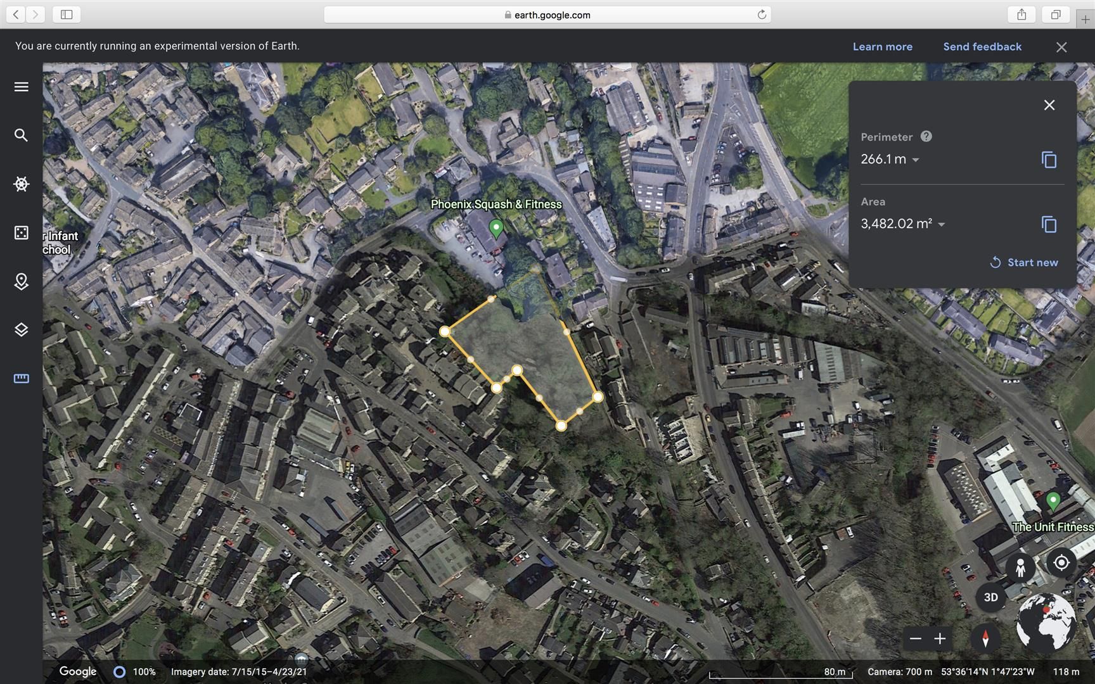This screenshot has width=1095, height=684.
Task: Click the Learn more link
Action: click(882, 46)
